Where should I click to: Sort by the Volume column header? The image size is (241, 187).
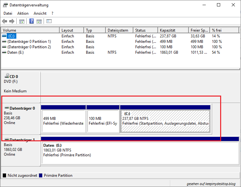coord(30,30)
